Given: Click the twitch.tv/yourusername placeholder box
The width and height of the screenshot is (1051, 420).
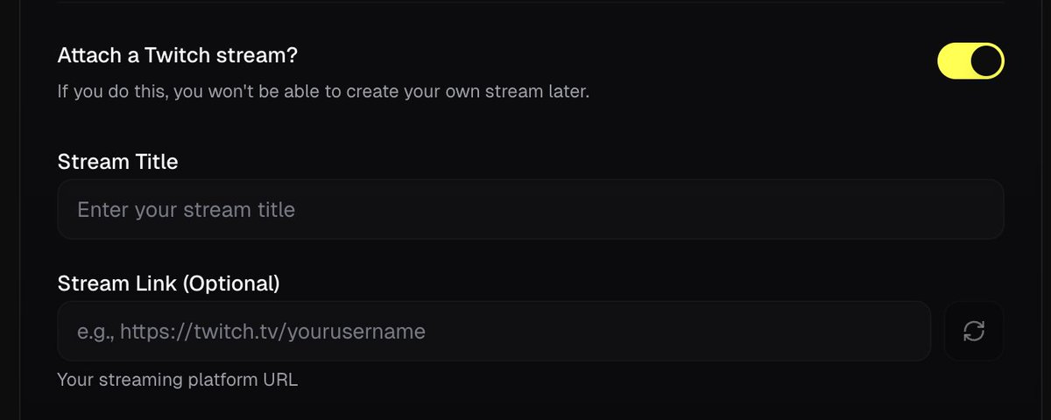Looking at the screenshot, I should (x=251, y=332).
